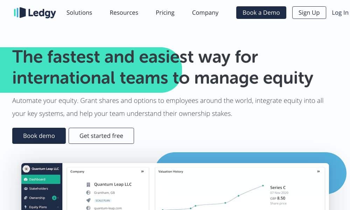The height and width of the screenshot is (210, 350).
Task: Select Dashboard in the sidebar
Action: [x=41, y=179]
